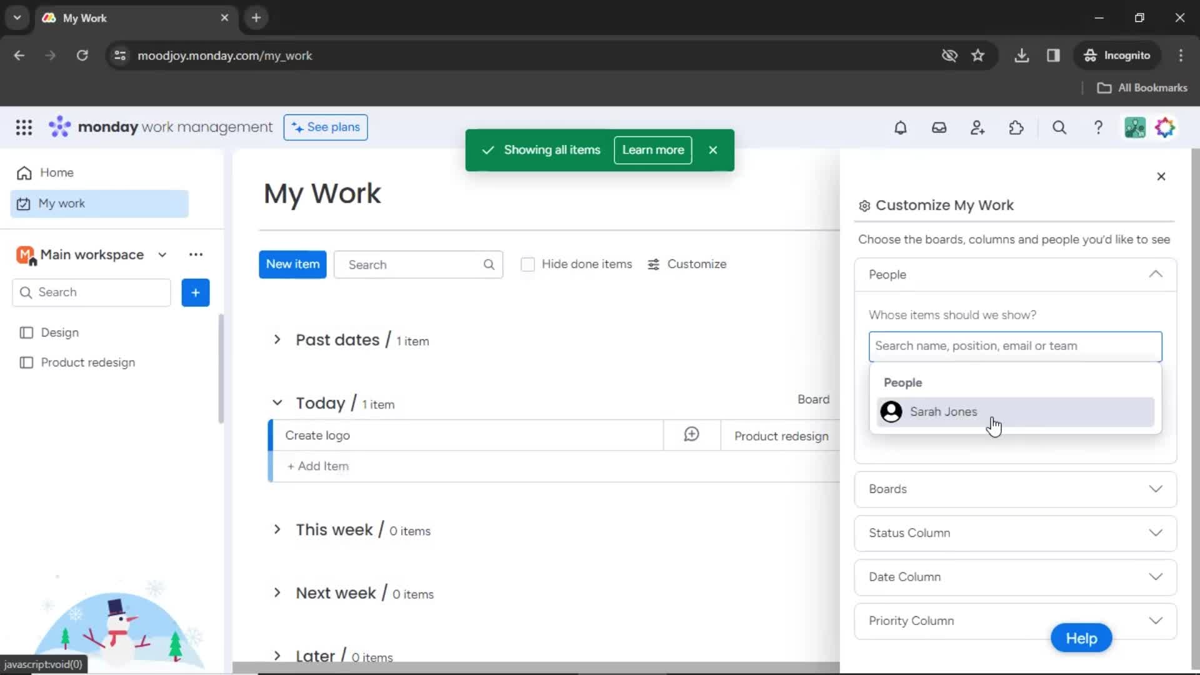Screen dimensions: 1200x675
Task: Click the Incognito profile button
Action: 1117,56
